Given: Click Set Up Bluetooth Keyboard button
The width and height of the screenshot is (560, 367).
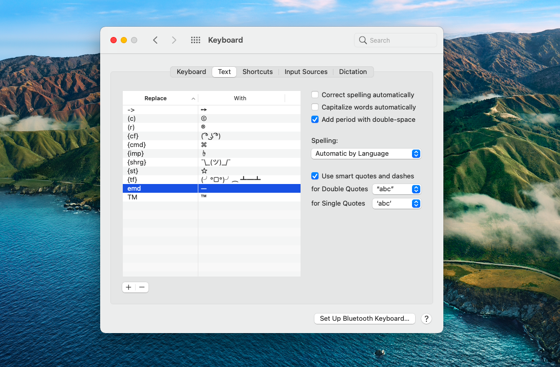Looking at the screenshot, I should tap(364, 319).
